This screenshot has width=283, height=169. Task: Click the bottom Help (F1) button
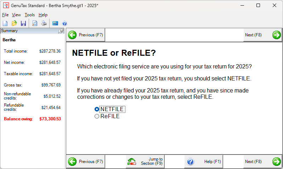click(x=204, y=162)
